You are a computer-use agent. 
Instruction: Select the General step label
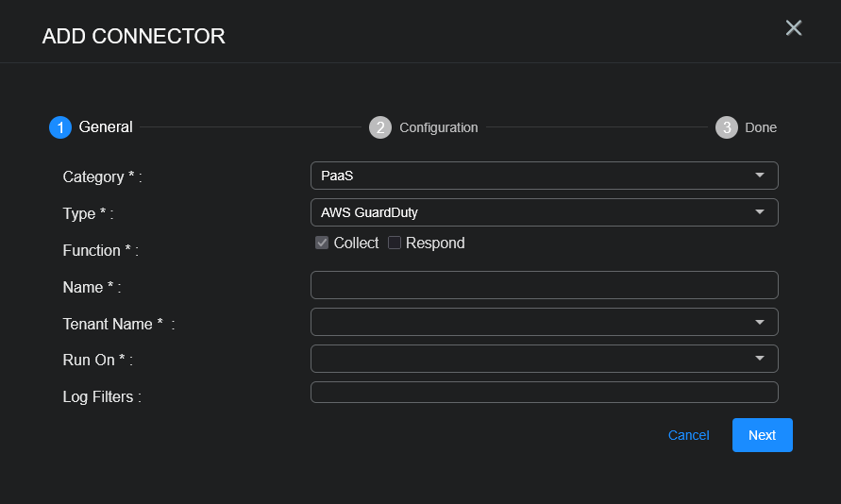coord(106,127)
